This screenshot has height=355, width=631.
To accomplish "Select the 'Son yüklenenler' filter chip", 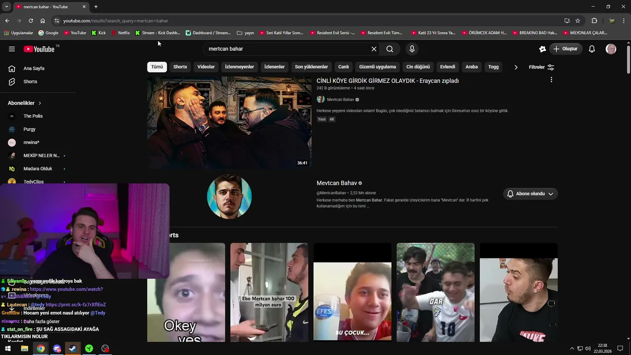I will point(311,67).
